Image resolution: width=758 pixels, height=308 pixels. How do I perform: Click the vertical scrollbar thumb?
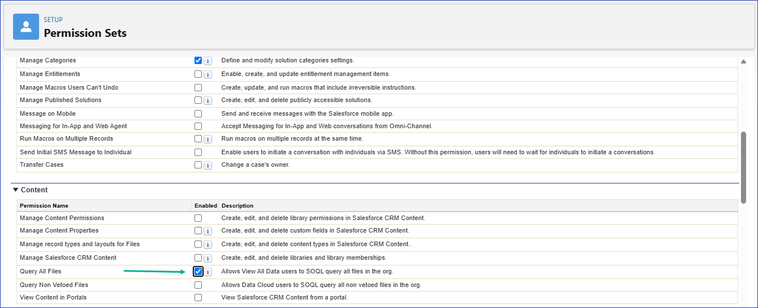pos(744,167)
